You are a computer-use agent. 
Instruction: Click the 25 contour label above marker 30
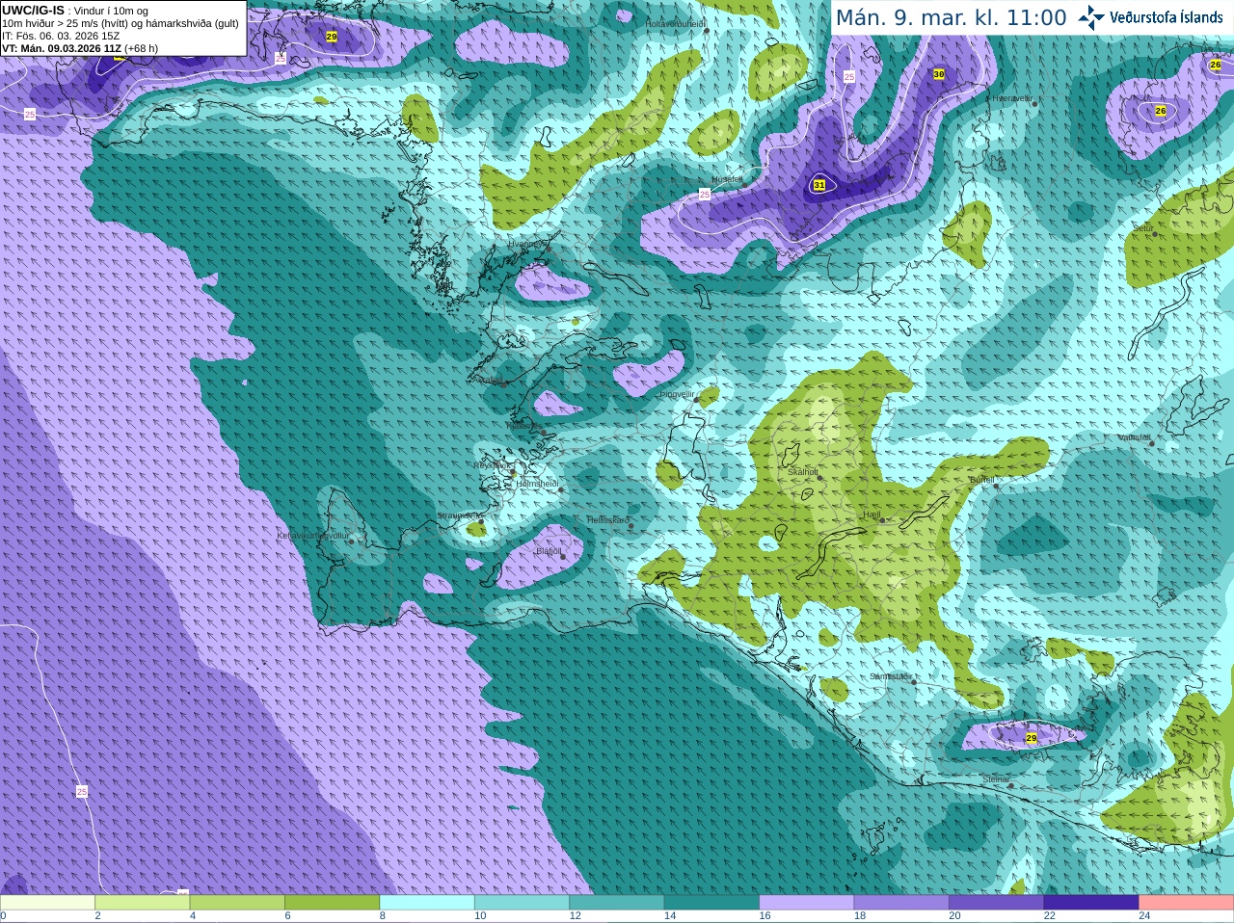(849, 76)
